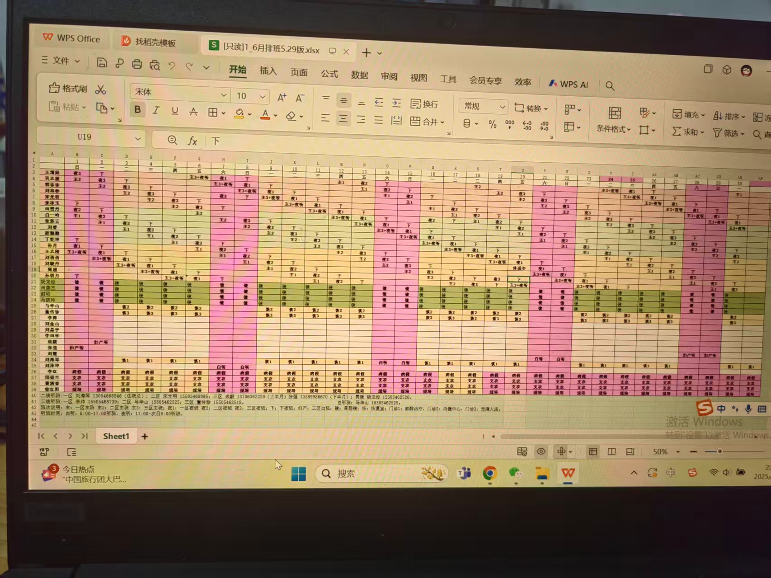Toggle Bold formatting

[x=137, y=109]
